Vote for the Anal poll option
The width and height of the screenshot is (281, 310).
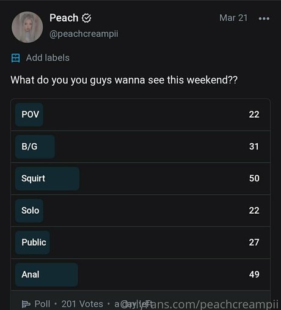(x=140, y=274)
